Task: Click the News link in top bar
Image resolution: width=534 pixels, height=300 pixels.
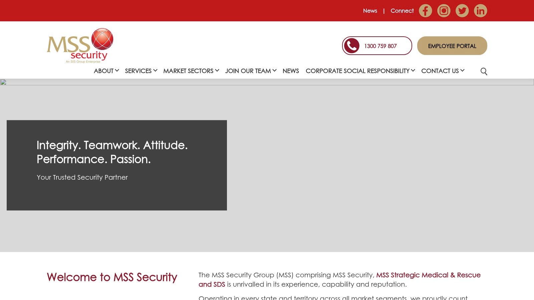Action: point(370,11)
